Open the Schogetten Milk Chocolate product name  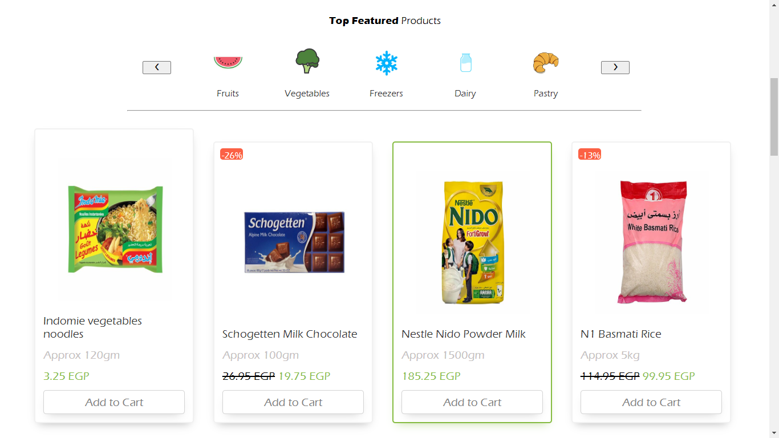coord(290,334)
